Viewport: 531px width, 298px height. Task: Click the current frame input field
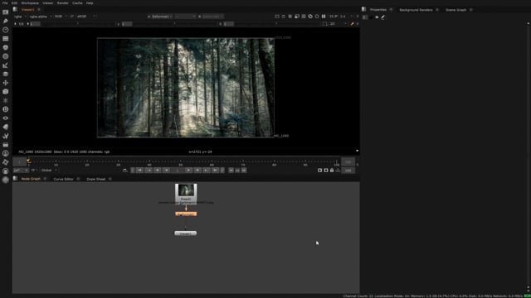(178, 171)
